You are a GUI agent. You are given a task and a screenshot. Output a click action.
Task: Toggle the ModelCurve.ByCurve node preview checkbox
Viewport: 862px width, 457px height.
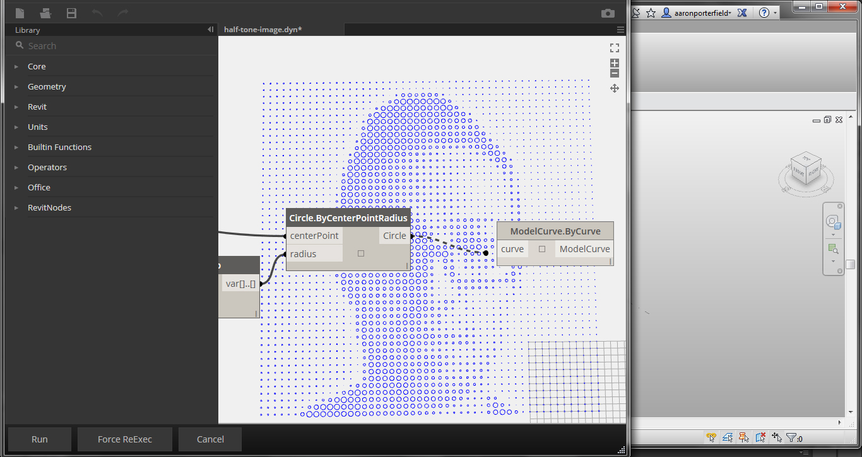tap(542, 249)
